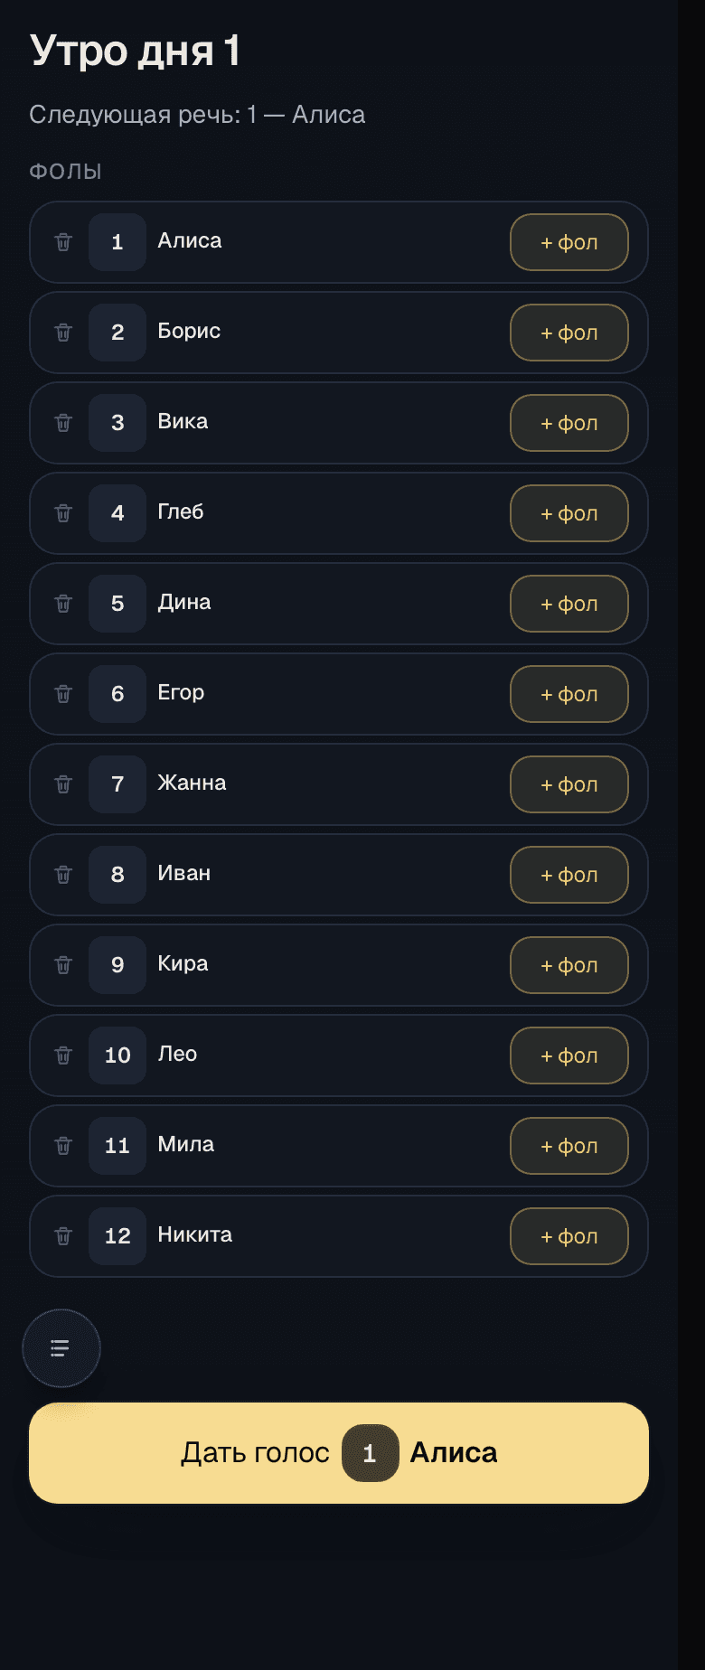Select player number 5 badge
The height and width of the screenshot is (1670, 705).
(x=117, y=604)
